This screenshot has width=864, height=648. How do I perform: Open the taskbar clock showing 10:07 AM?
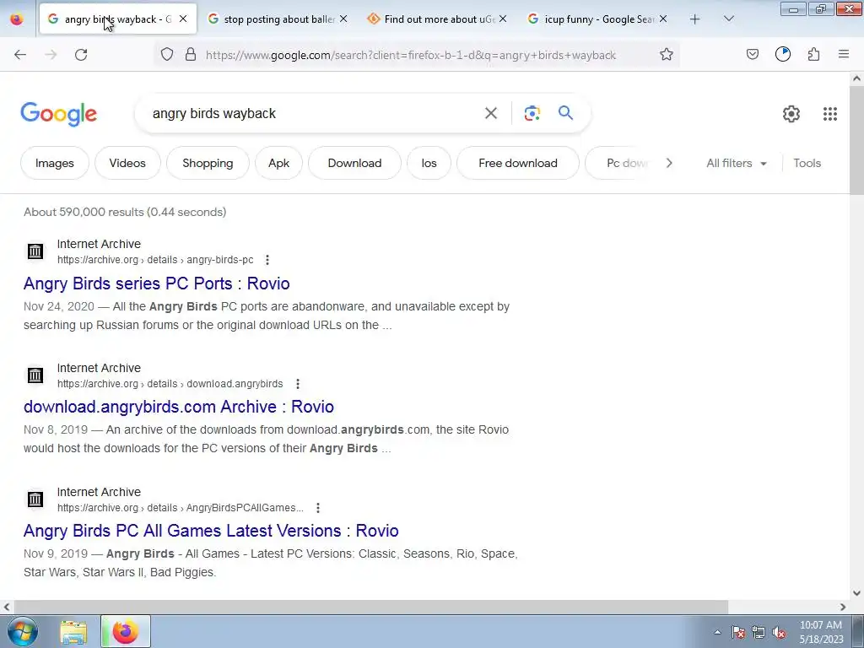[x=821, y=632]
